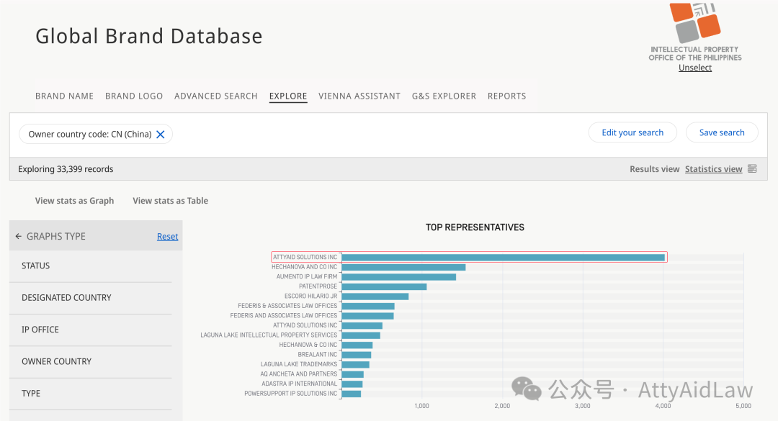
Task: Go back using the Graphs Type arrow
Action: (x=18, y=237)
